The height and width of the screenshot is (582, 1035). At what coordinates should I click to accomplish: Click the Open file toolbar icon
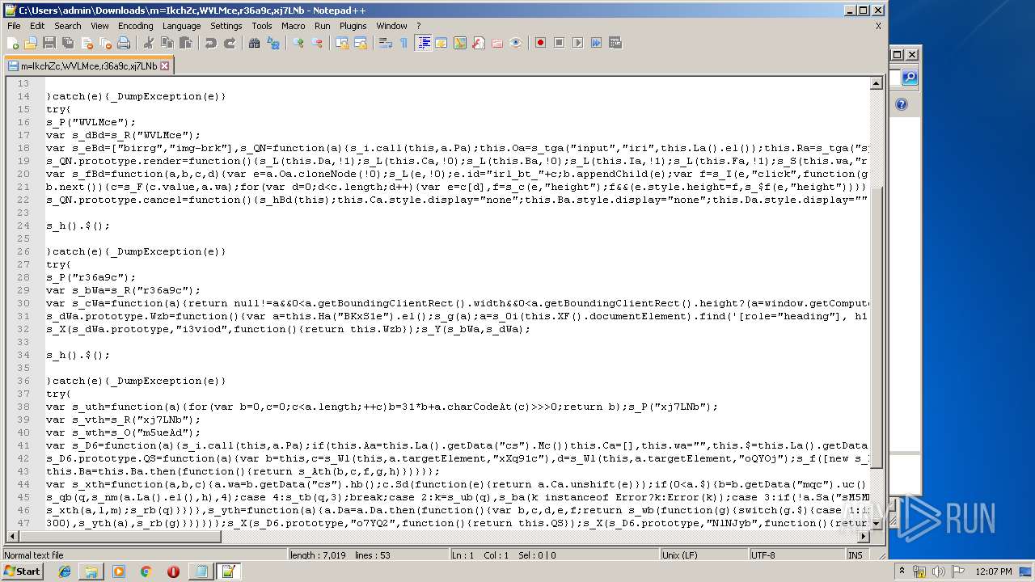click(x=31, y=43)
